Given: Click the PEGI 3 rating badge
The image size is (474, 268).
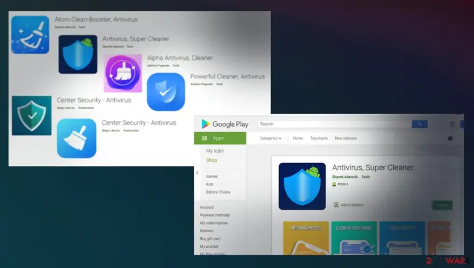Looking at the screenshot, I should [341, 184].
